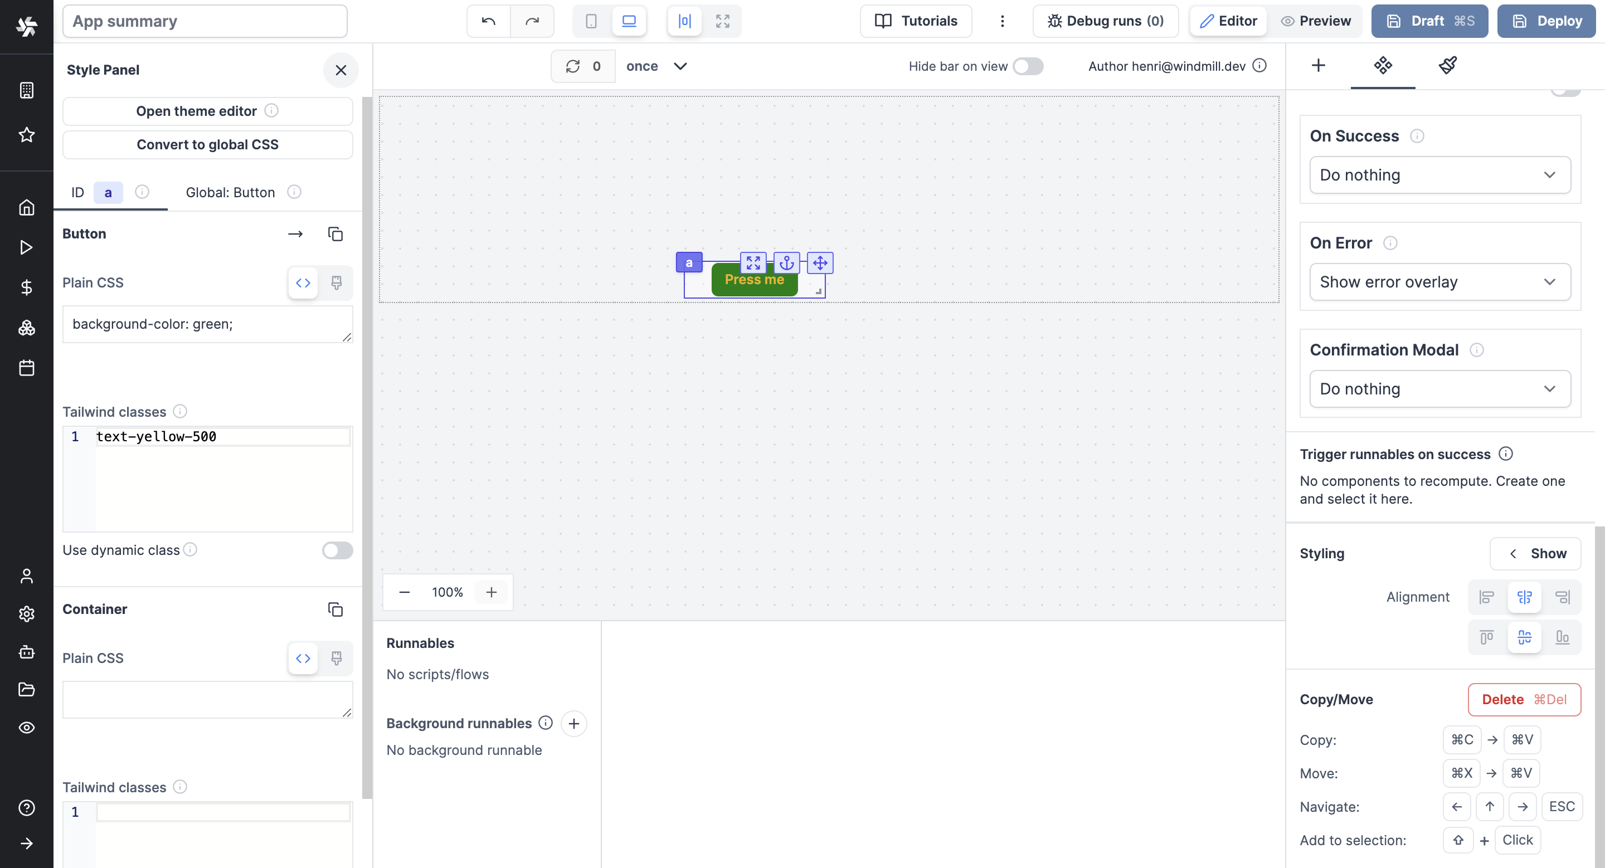
Task: Click the redo arrow icon
Action: pyautogui.click(x=532, y=21)
